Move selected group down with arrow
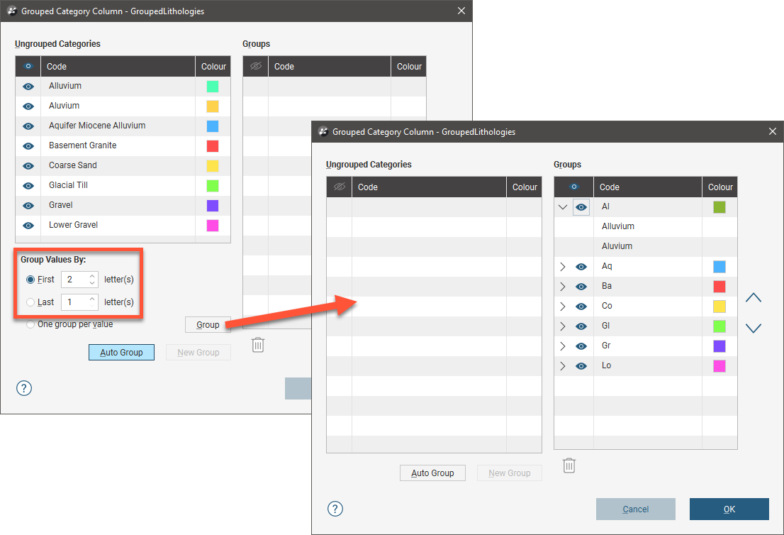The height and width of the screenshot is (535, 784). pyautogui.click(x=753, y=329)
